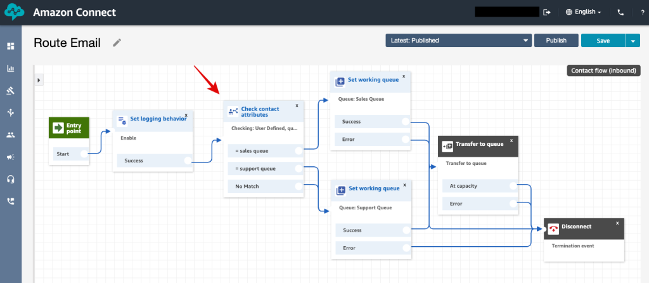Click the Checking: User Defined text

[264, 128]
